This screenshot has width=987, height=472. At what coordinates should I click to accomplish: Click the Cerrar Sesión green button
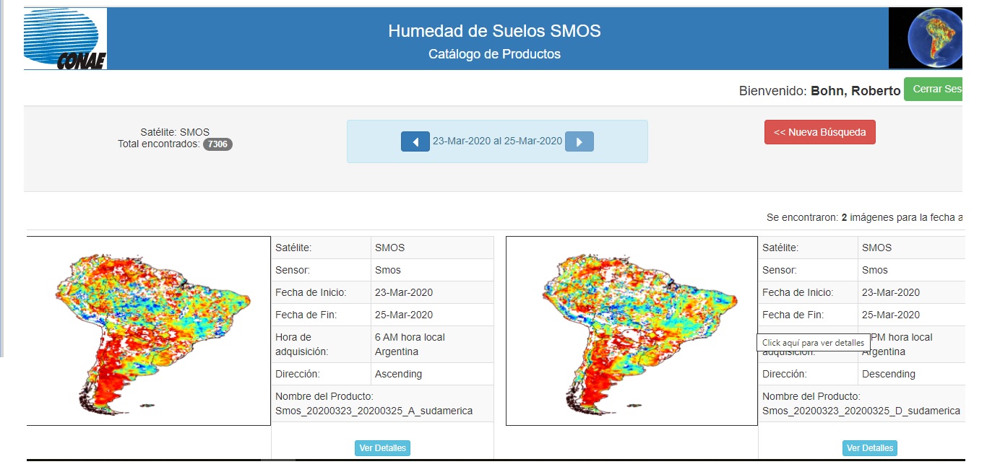pyautogui.click(x=934, y=89)
